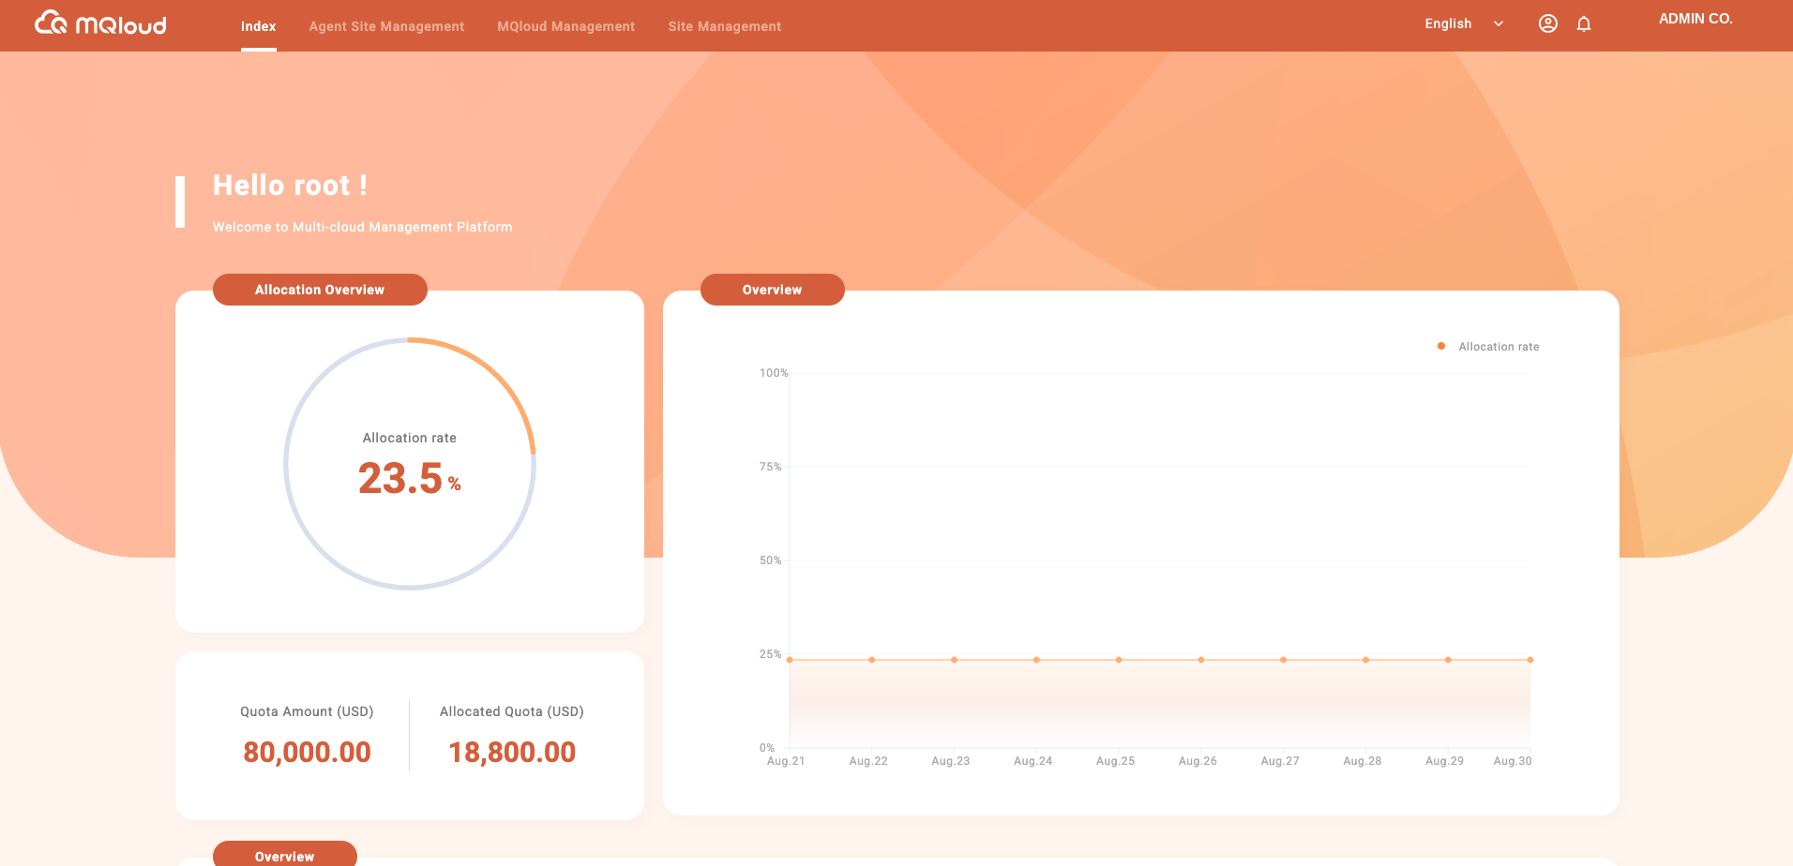
Task: Click the 50% y-axis label
Action: pyautogui.click(x=770, y=560)
